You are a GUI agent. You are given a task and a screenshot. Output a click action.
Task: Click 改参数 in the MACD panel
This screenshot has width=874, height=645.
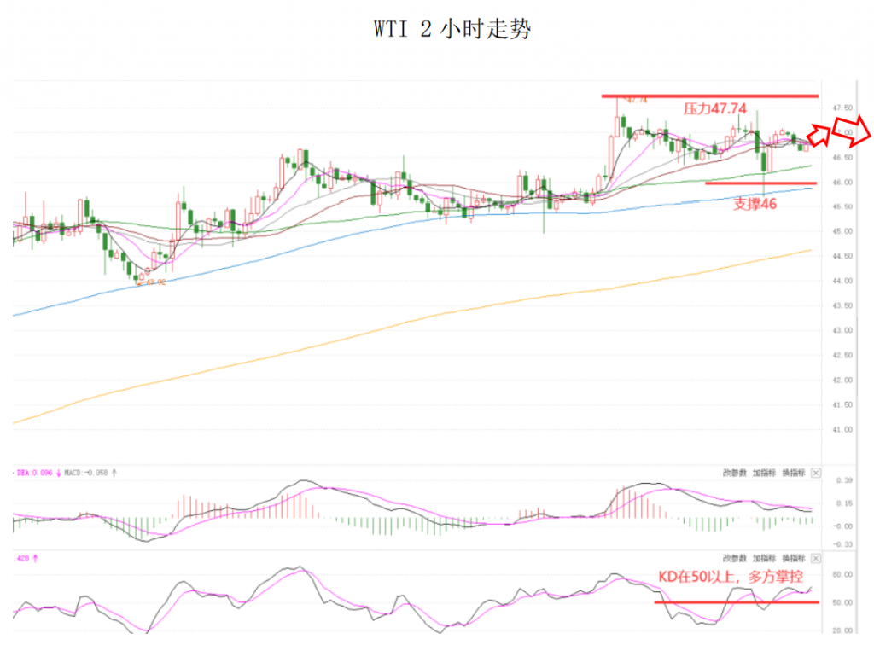tap(734, 473)
